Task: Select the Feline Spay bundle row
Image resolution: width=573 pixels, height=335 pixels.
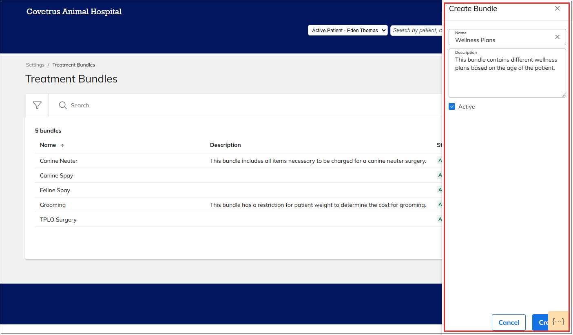Action: coord(55,190)
